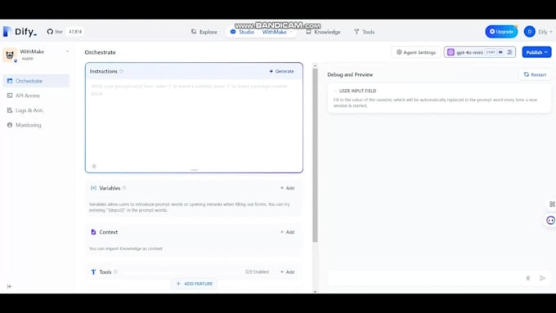
Task: Click the Variables help icon
Action: [x=124, y=188]
